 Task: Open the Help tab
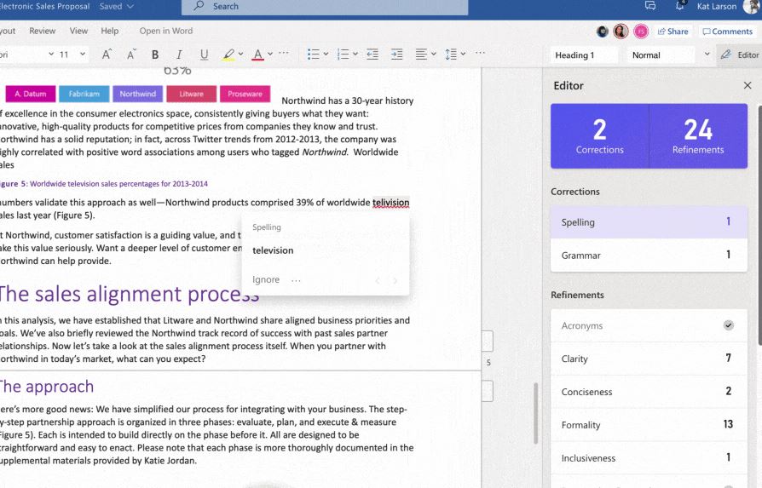point(110,31)
